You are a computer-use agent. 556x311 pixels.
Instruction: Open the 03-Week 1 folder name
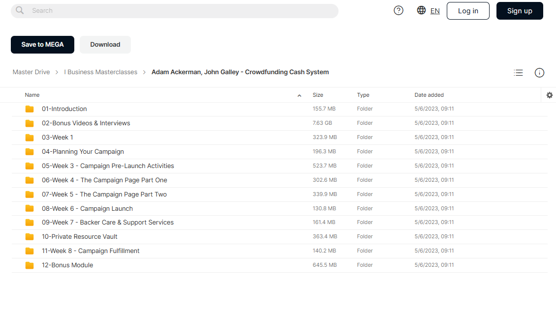pyautogui.click(x=58, y=137)
